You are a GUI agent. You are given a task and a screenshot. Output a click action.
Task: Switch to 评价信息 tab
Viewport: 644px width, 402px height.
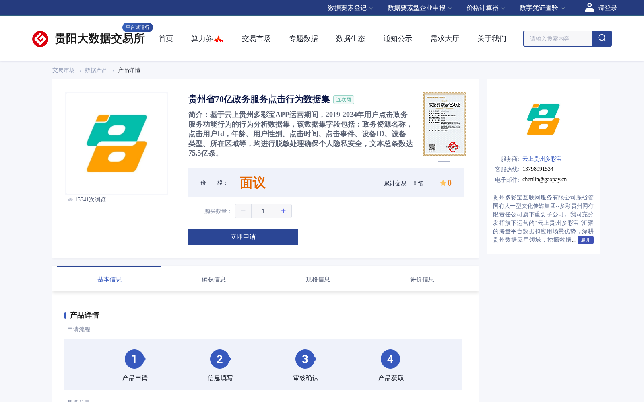pos(422,279)
